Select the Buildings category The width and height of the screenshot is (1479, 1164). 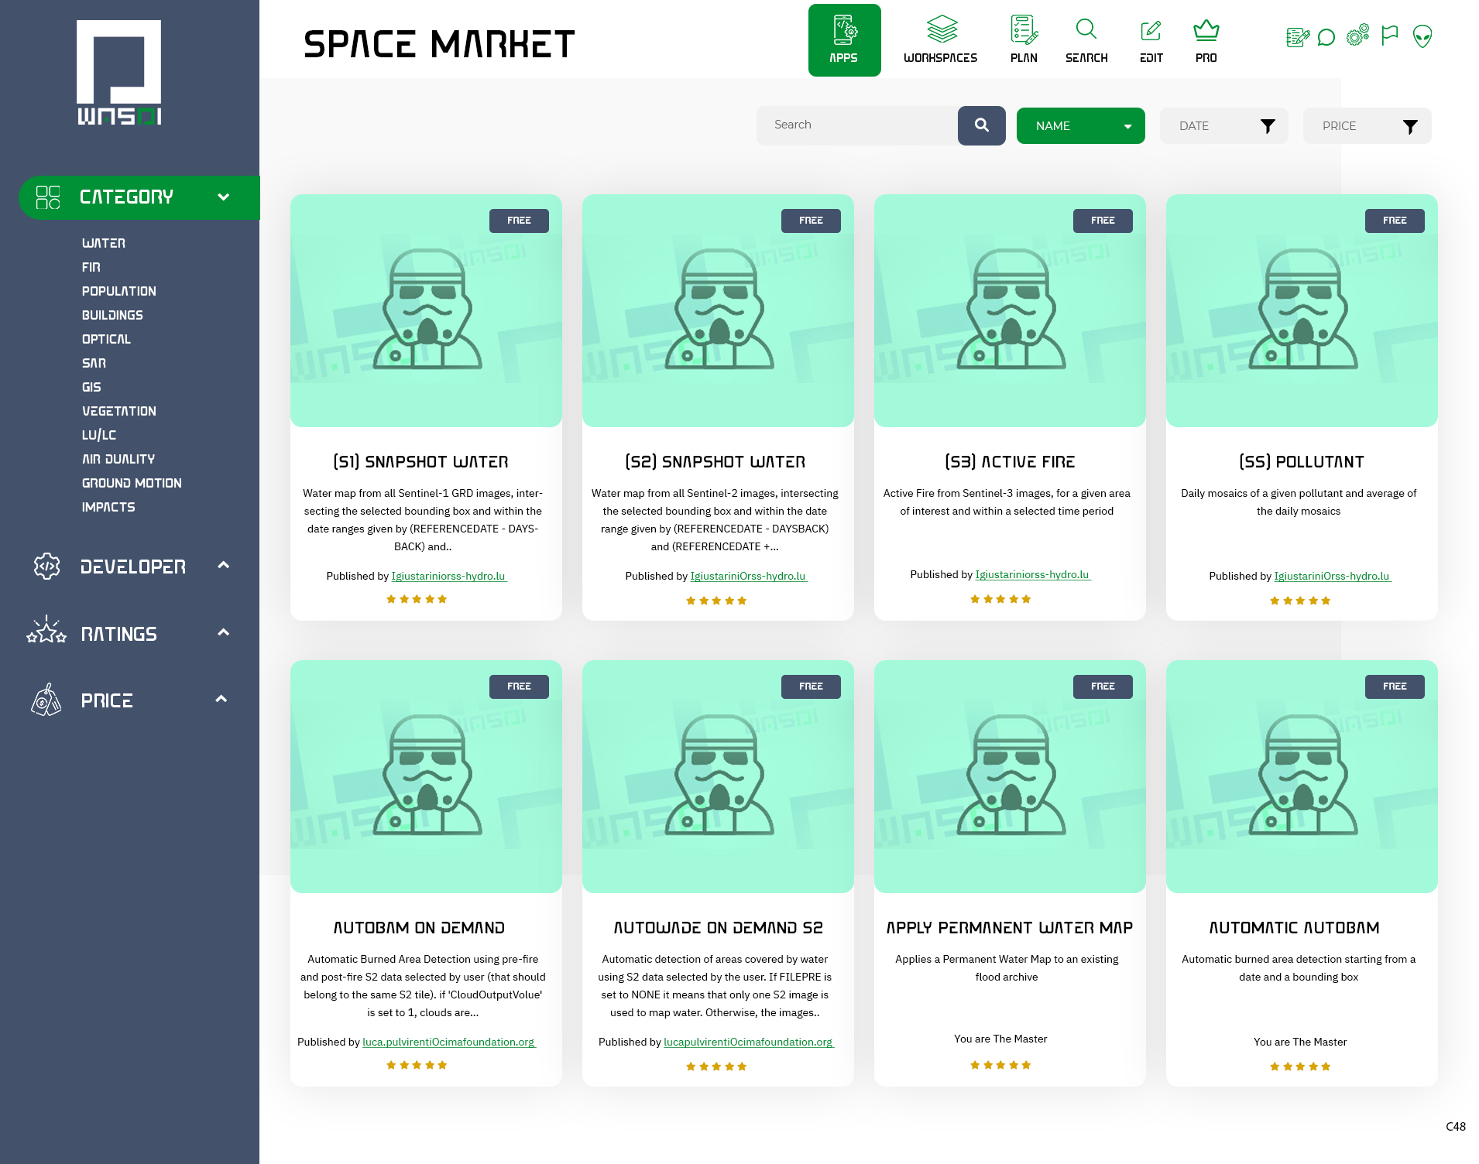tap(112, 315)
